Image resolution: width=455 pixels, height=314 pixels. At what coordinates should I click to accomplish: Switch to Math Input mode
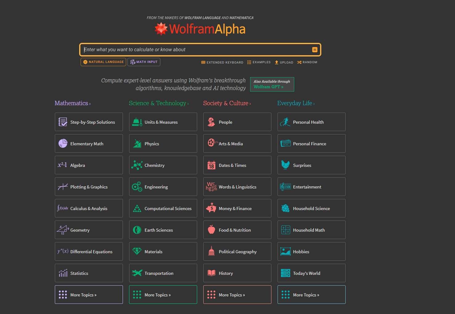coord(144,62)
